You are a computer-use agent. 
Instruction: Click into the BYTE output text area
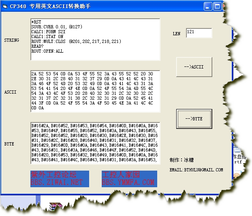coord(95,143)
